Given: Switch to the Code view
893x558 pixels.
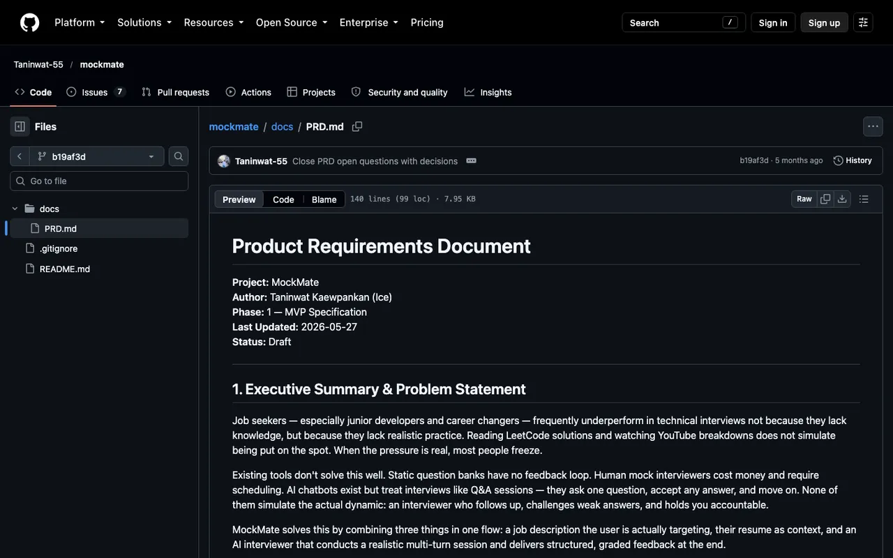Looking at the screenshot, I should [283, 199].
